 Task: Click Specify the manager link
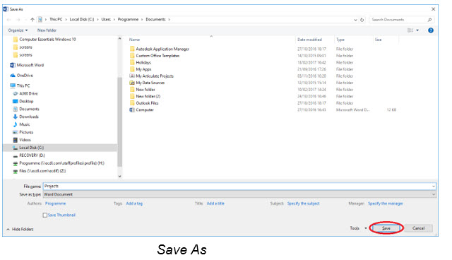pos(386,203)
